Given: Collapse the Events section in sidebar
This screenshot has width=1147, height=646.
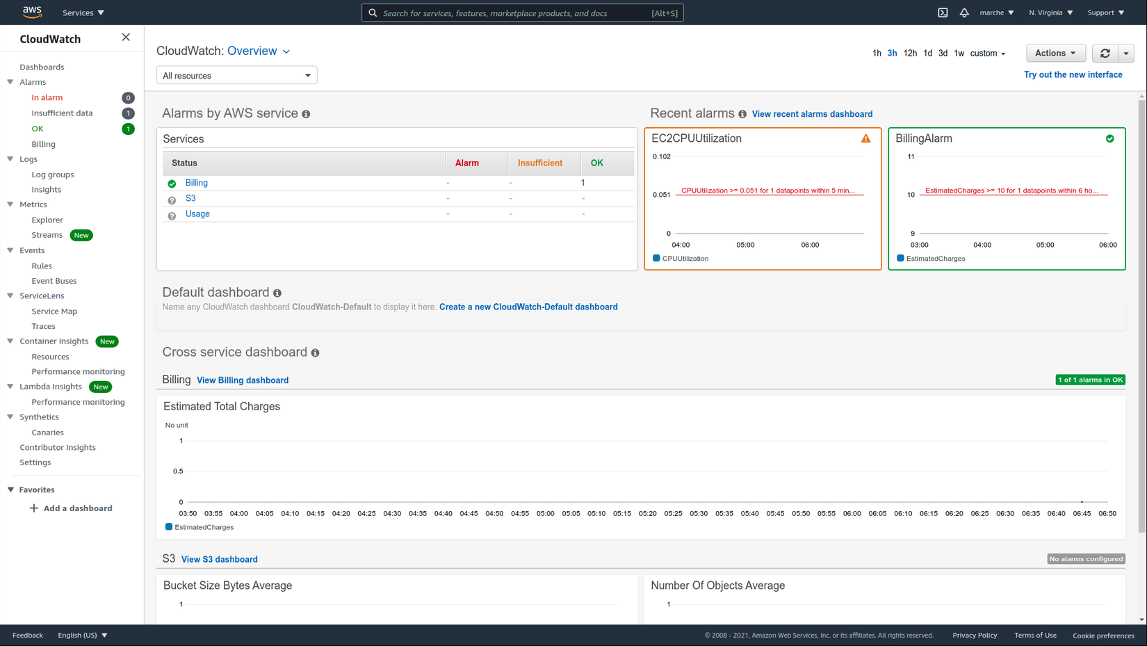Looking at the screenshot, I should (x=10, y=250).
